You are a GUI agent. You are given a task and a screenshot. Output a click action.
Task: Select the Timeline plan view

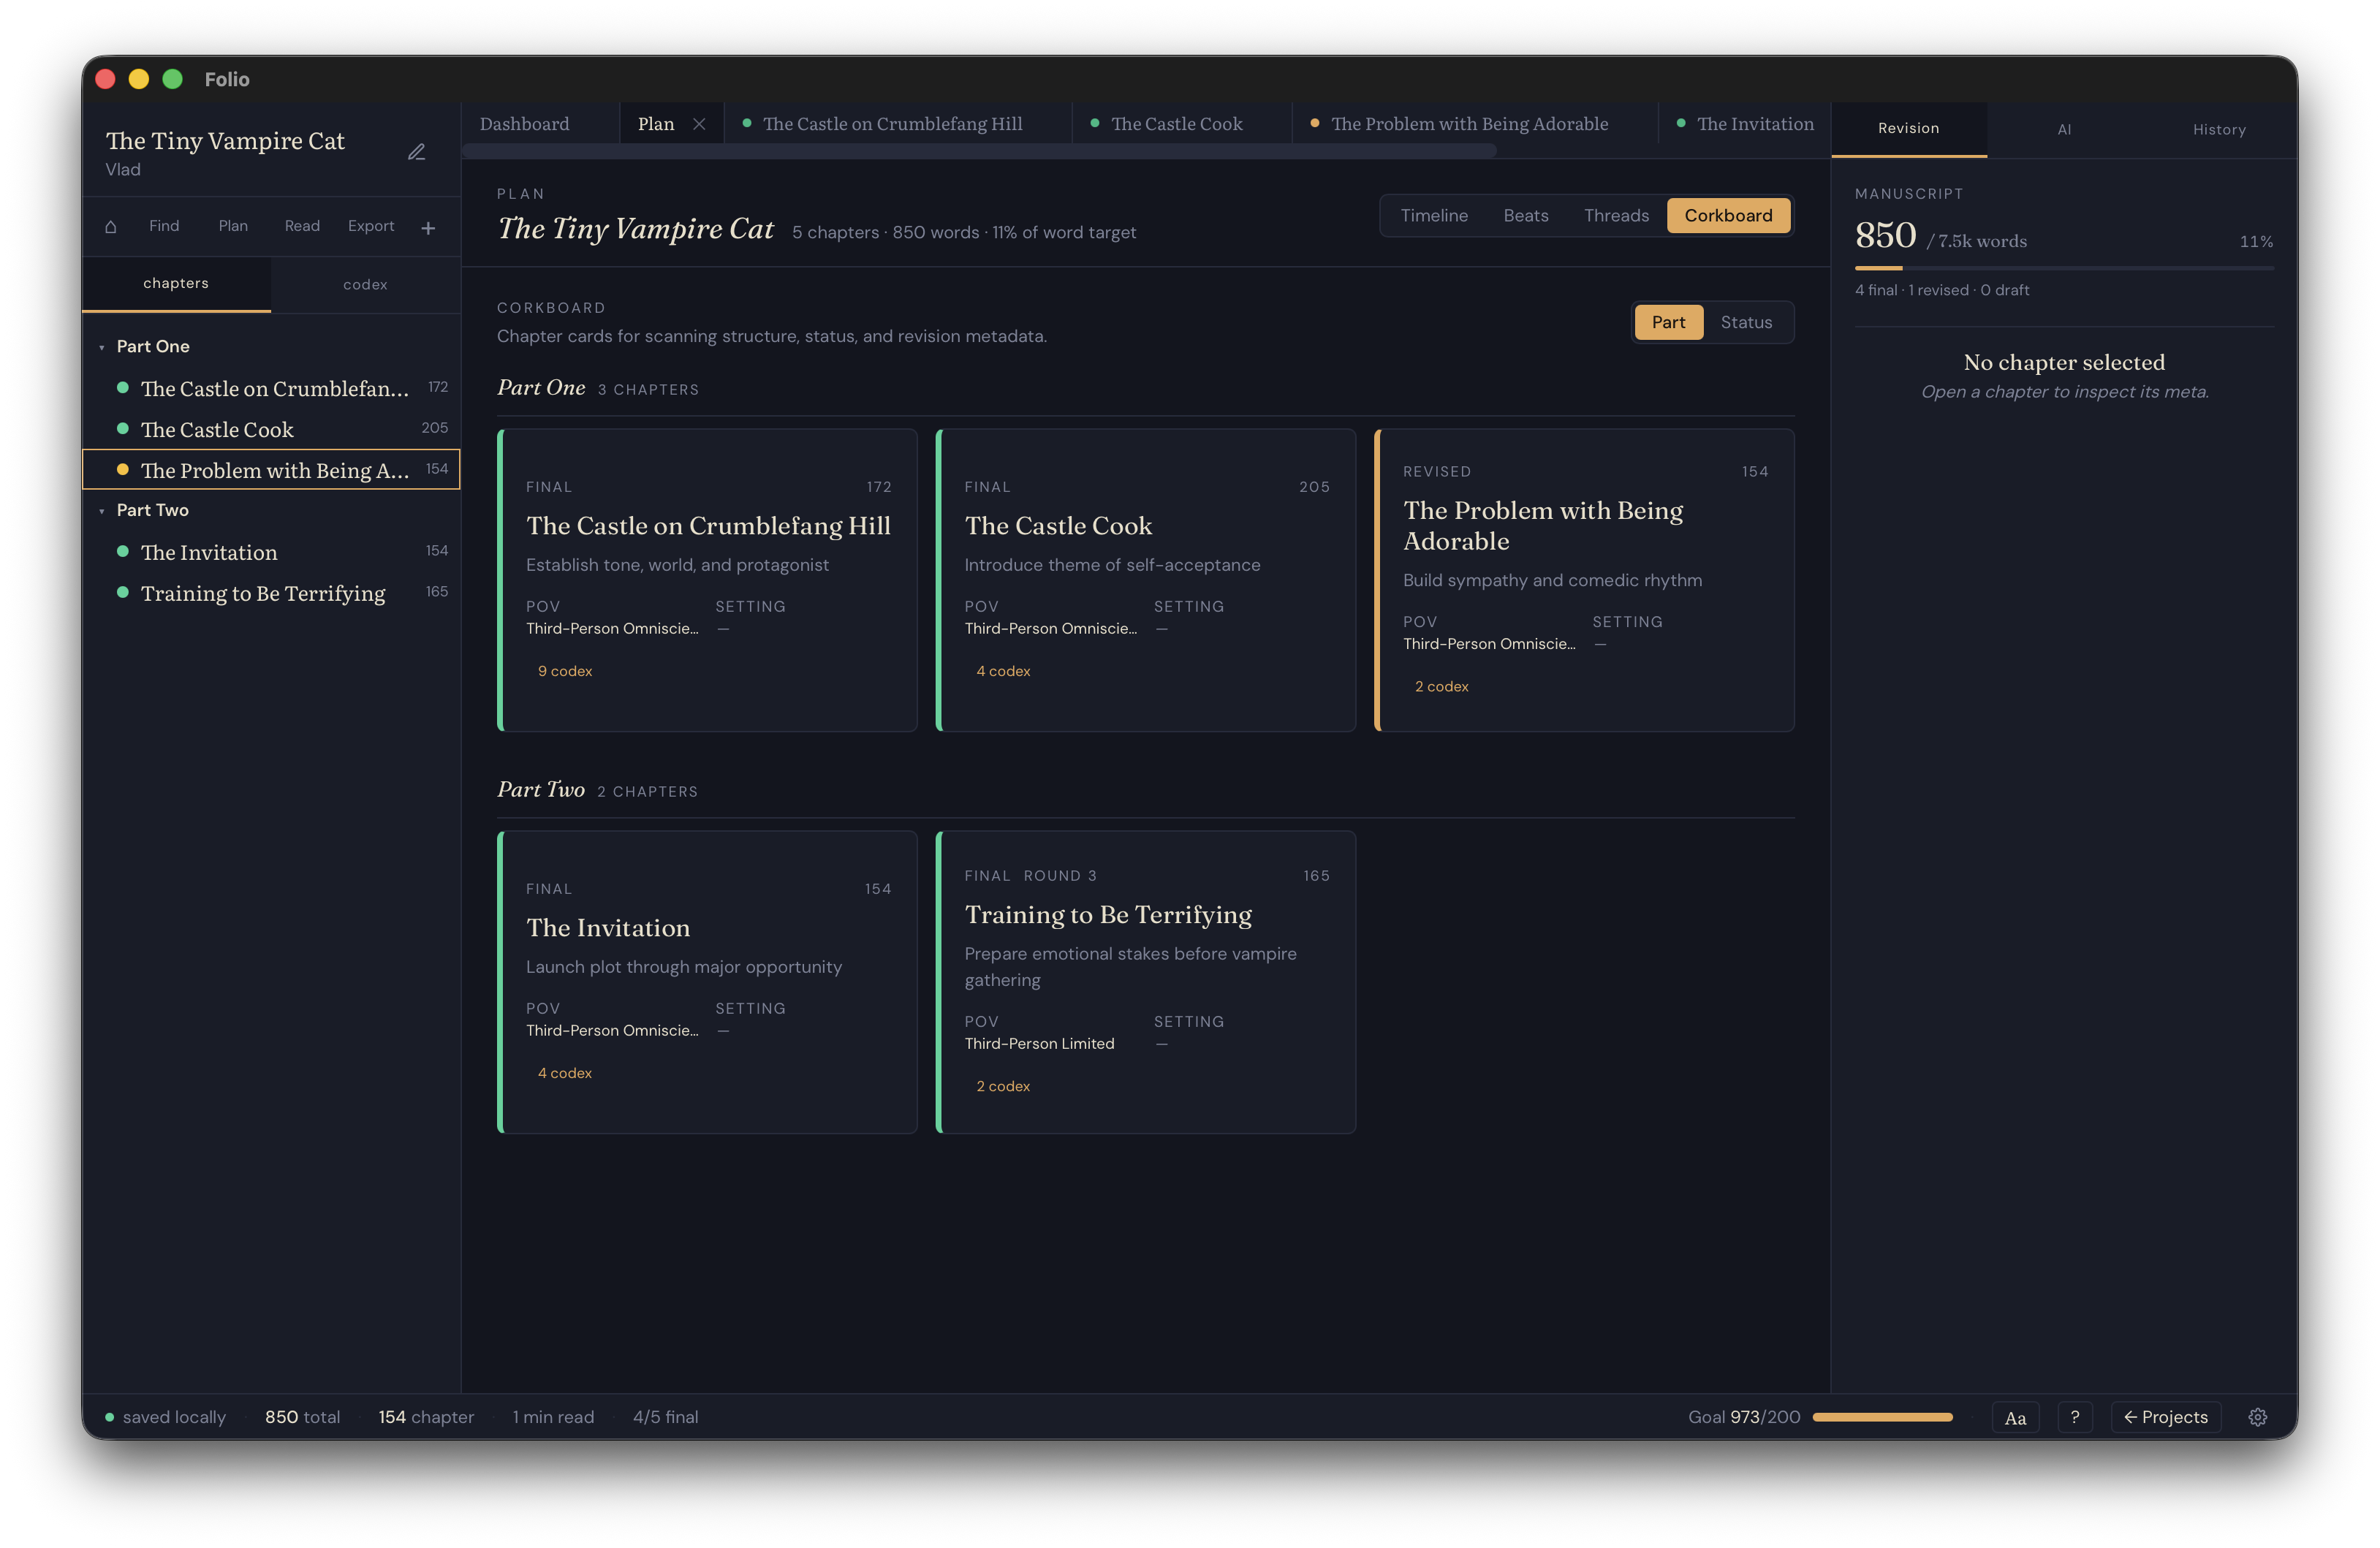click(1433, 215)
